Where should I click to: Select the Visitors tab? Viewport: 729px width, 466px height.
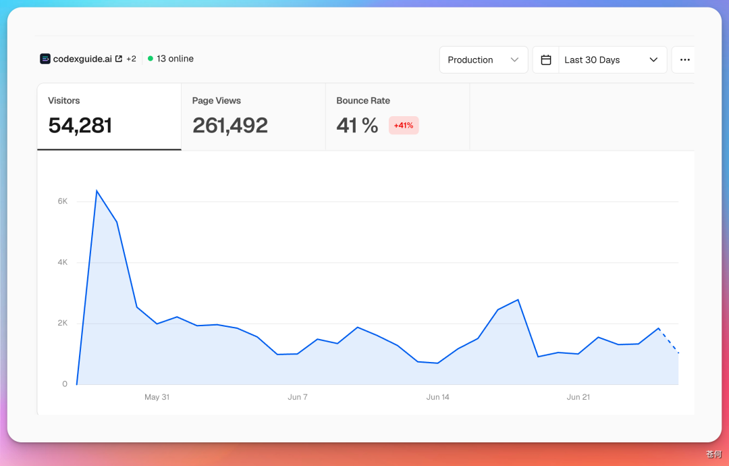point(109,117)
